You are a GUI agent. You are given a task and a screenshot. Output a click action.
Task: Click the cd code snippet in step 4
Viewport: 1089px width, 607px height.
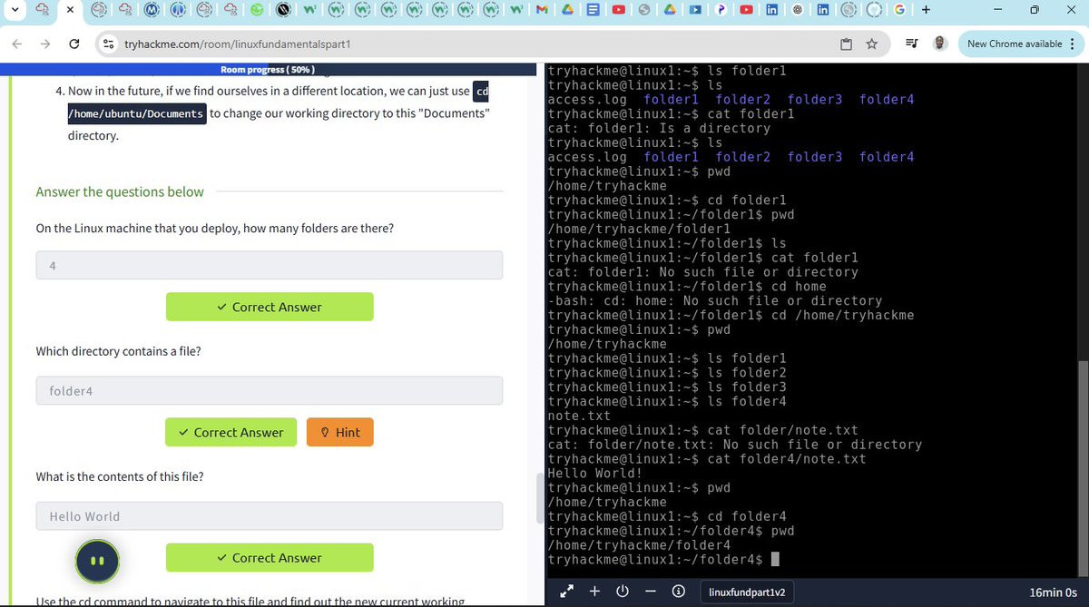coord(481,91)
